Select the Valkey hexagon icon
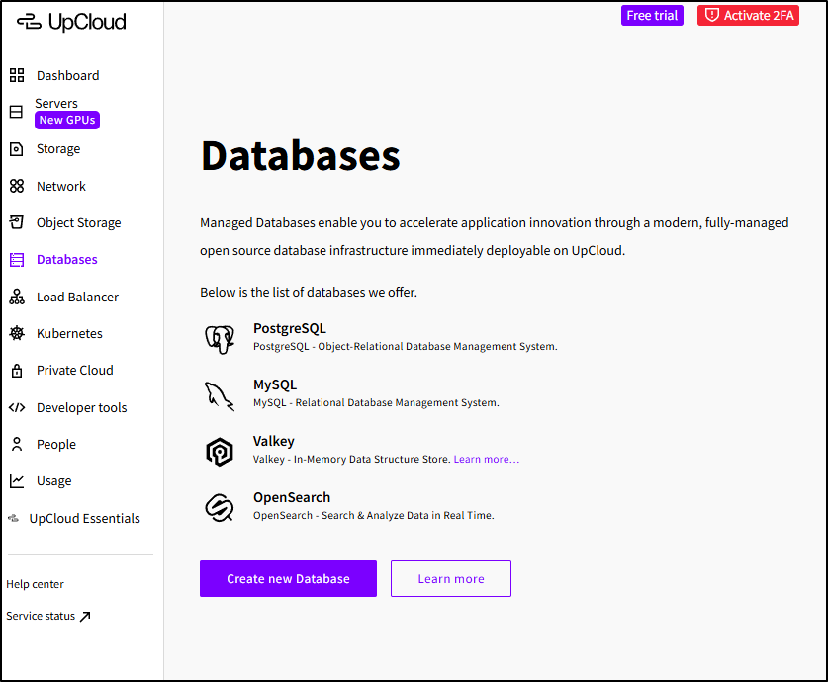The image size is (828, 682). pos(219,451)
